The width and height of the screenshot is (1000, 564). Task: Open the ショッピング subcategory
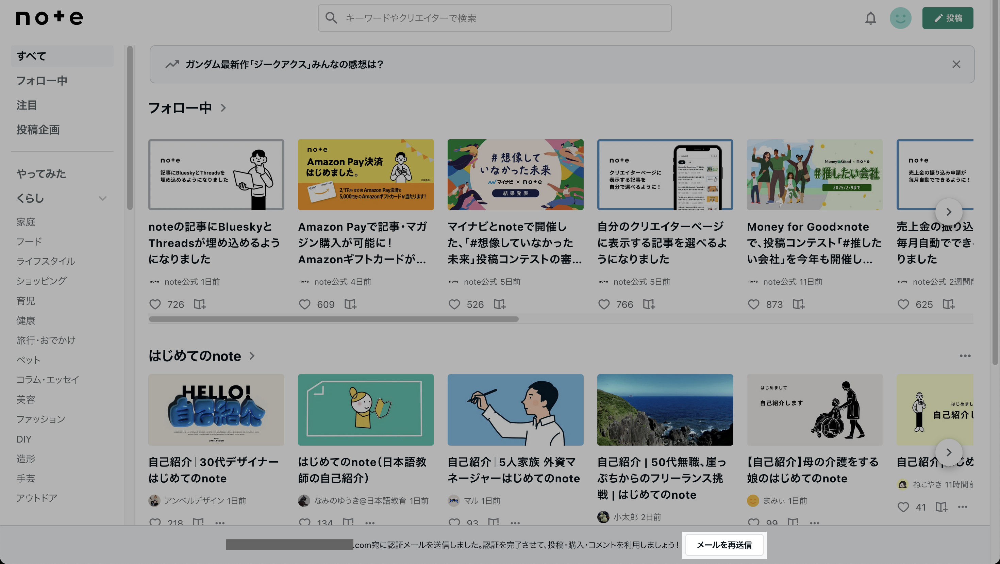click(41, 281)
